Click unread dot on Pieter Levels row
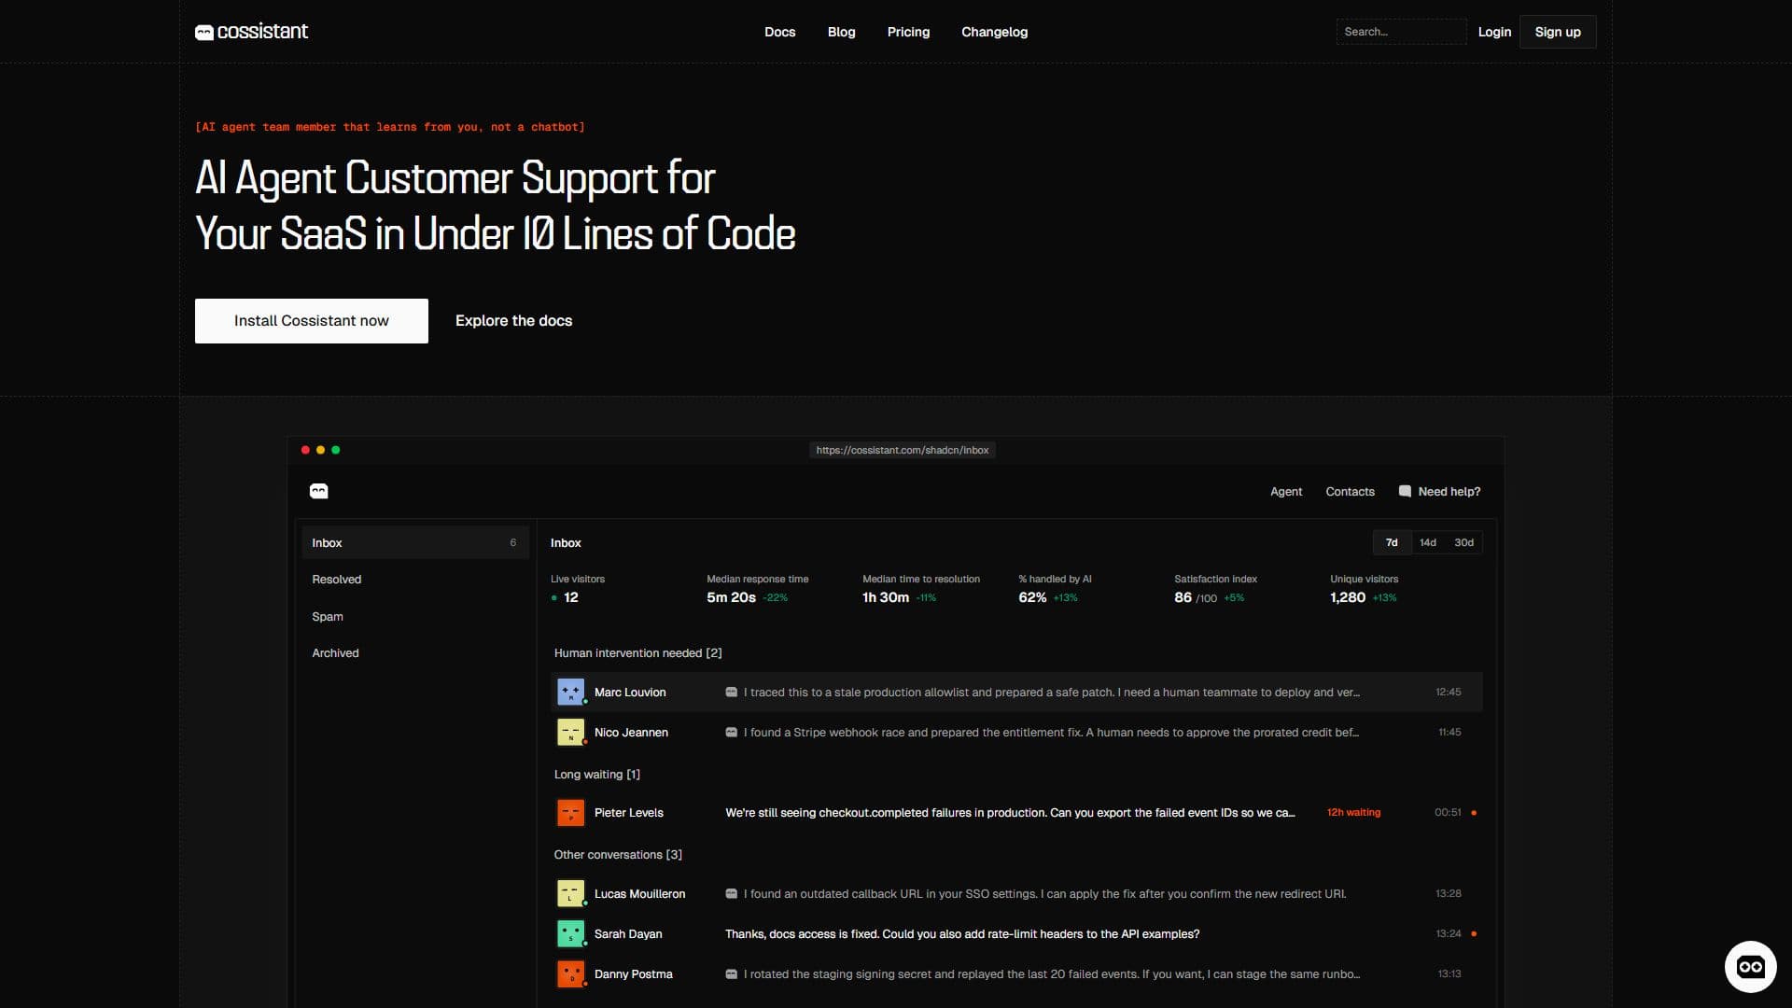Screen dimensions: 1792x1008 pos(1474,813)
